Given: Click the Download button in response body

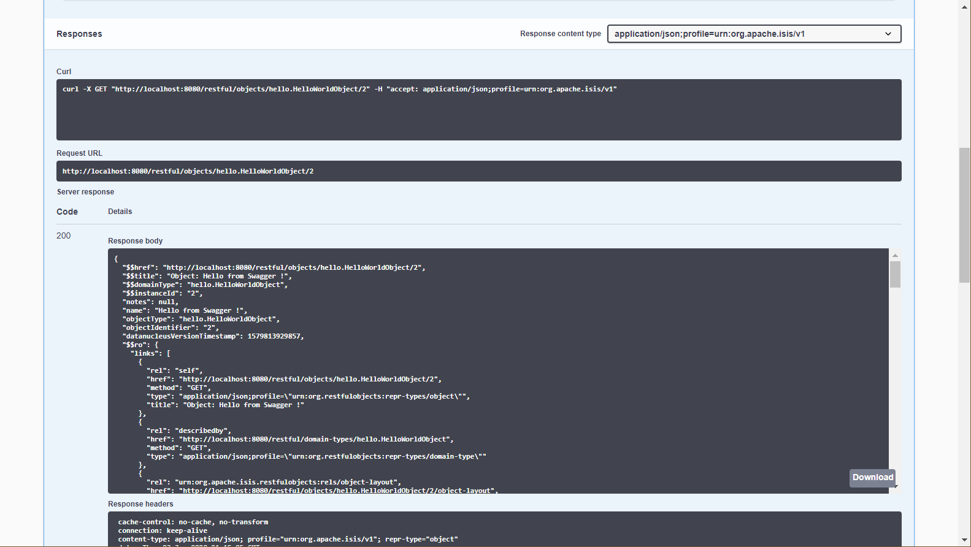Looking at the screenshot, I should [x=872, y=478].
